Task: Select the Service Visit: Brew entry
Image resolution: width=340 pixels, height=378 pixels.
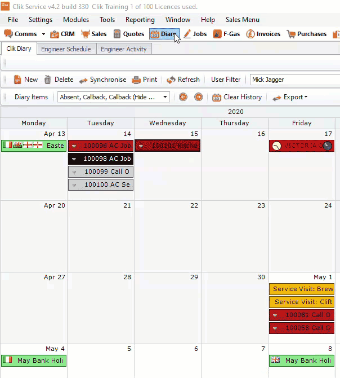Action: coord(302,289)
